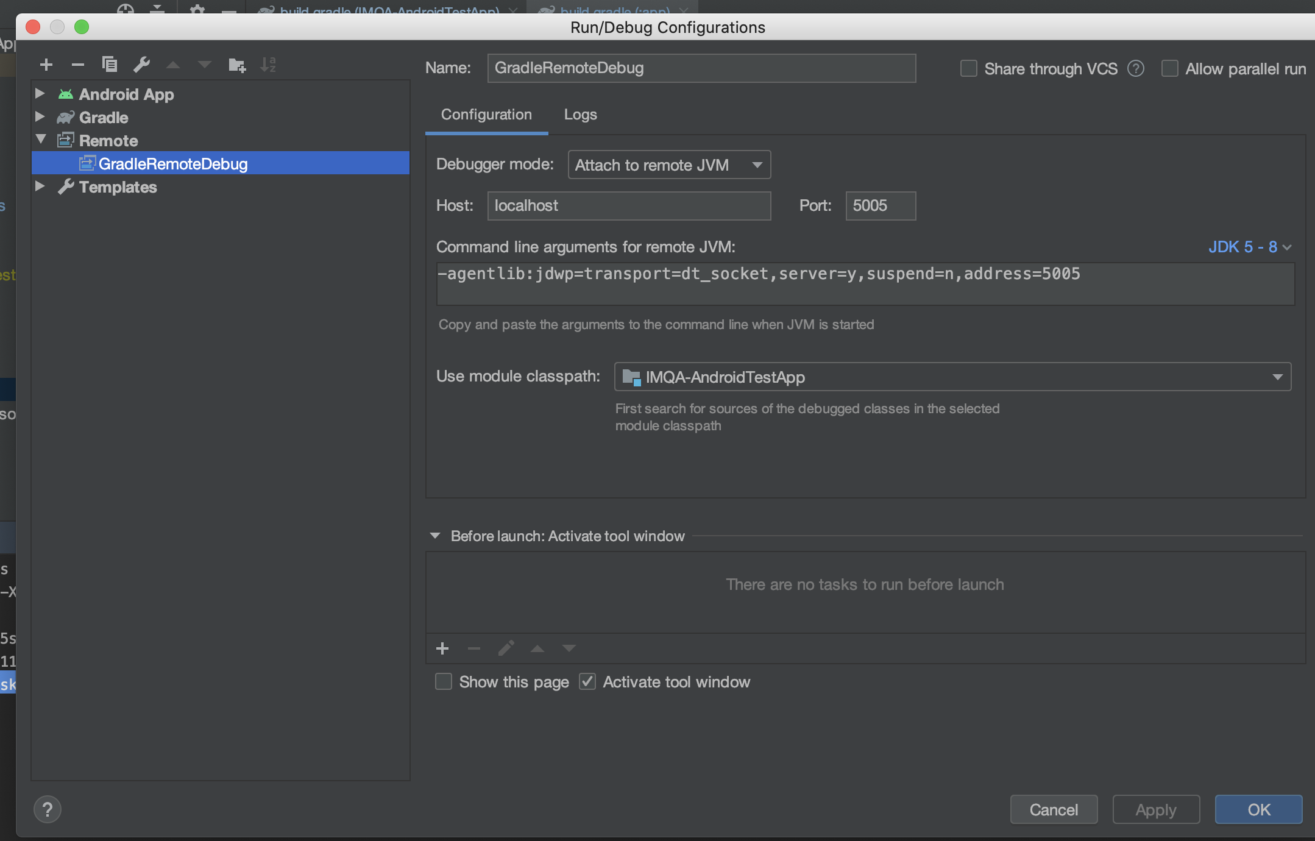Open the Debugger mode dropdown
The image size is (1315, 841).
(668, 165)
